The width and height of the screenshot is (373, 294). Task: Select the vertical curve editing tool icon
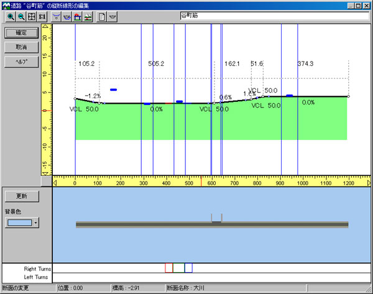click(56, 17)
